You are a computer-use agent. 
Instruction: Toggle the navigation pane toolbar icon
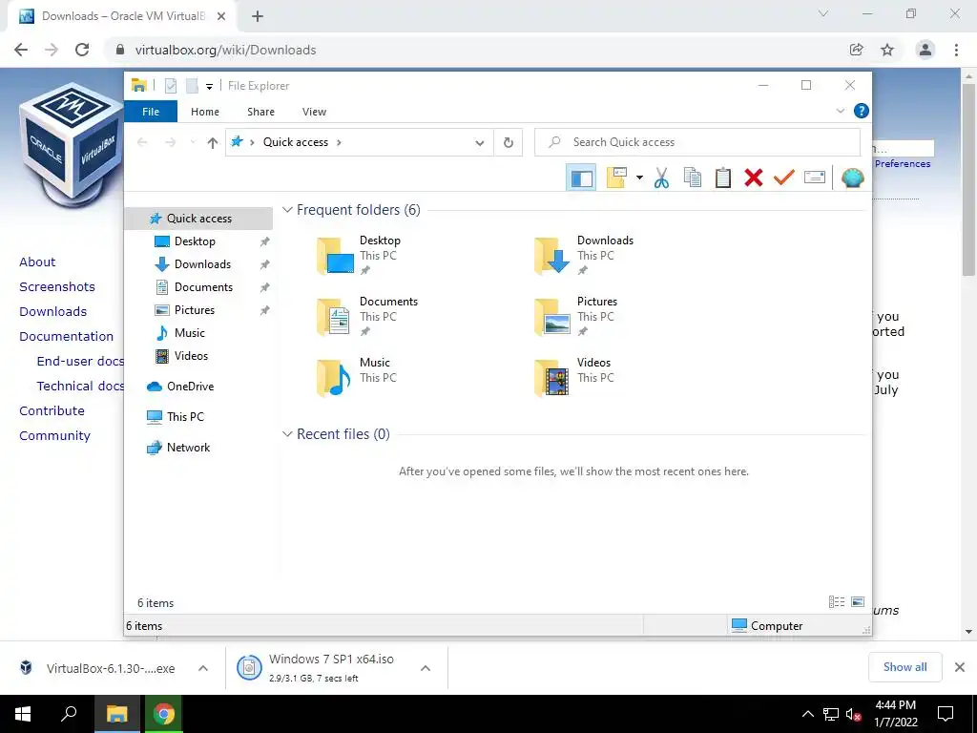point(581,178)
